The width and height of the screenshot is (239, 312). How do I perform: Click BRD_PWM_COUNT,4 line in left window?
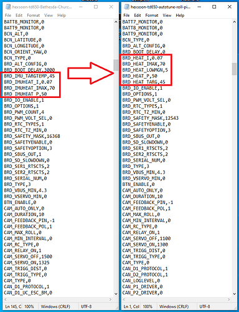tap(24, 112)
